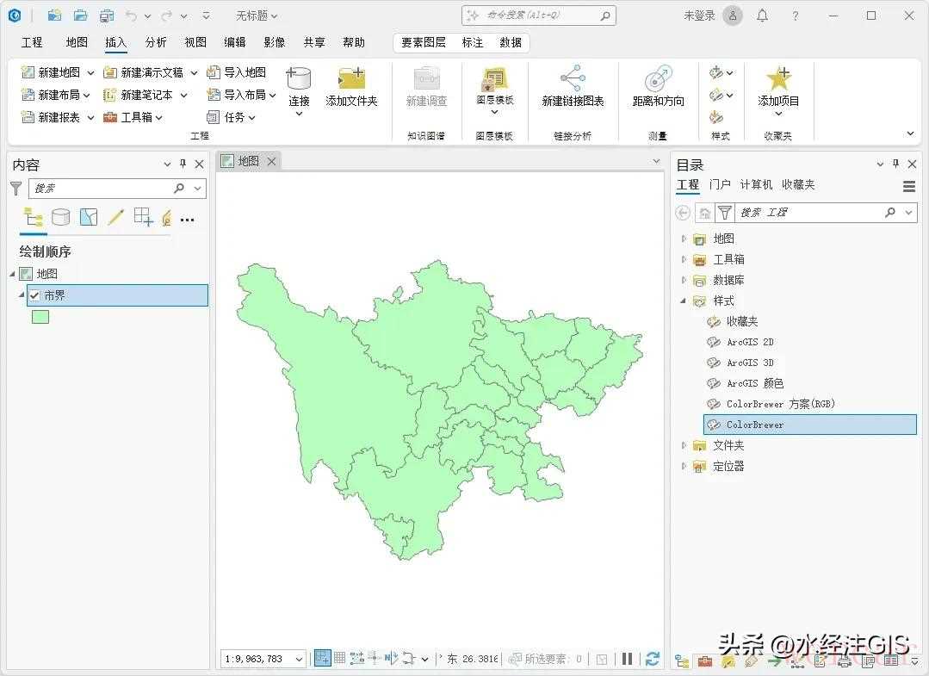
Task: Click the notifications bell icon
Action: [762, 16]
